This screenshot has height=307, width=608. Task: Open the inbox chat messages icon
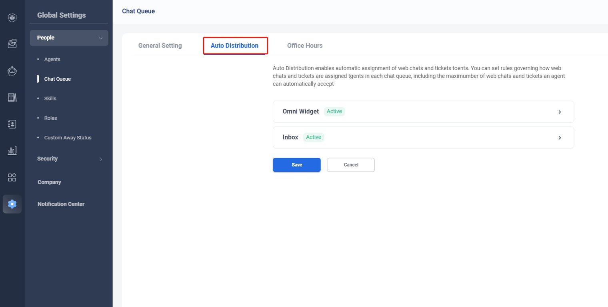[12, 44]
